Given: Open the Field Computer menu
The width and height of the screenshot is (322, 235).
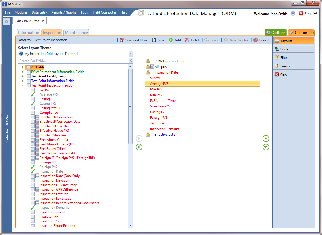Looking at the screenshot, I should (x=104, y=12).
